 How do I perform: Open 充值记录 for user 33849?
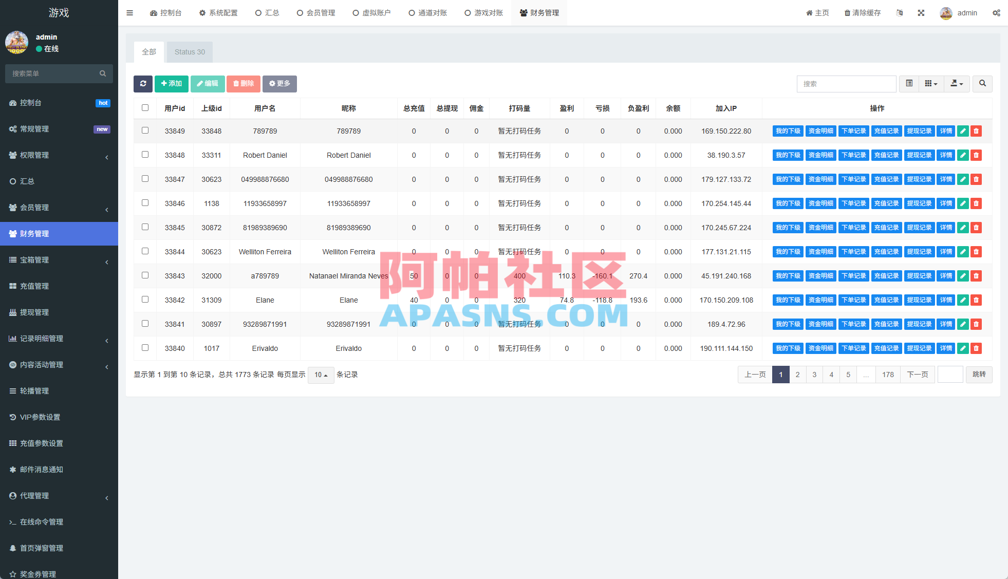(x=886, y=130)
